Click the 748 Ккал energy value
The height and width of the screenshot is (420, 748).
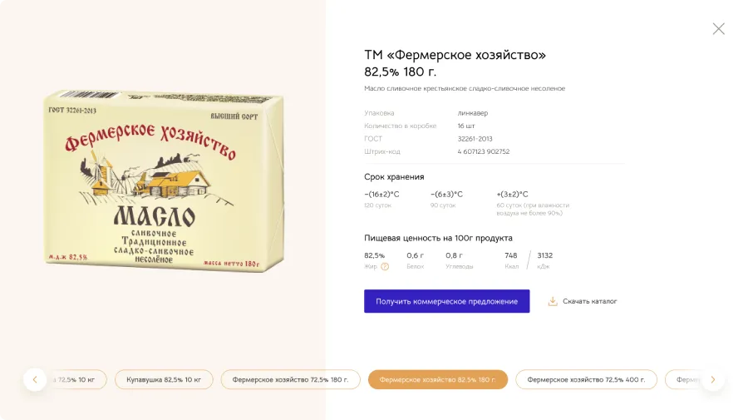tap(511, 255)
